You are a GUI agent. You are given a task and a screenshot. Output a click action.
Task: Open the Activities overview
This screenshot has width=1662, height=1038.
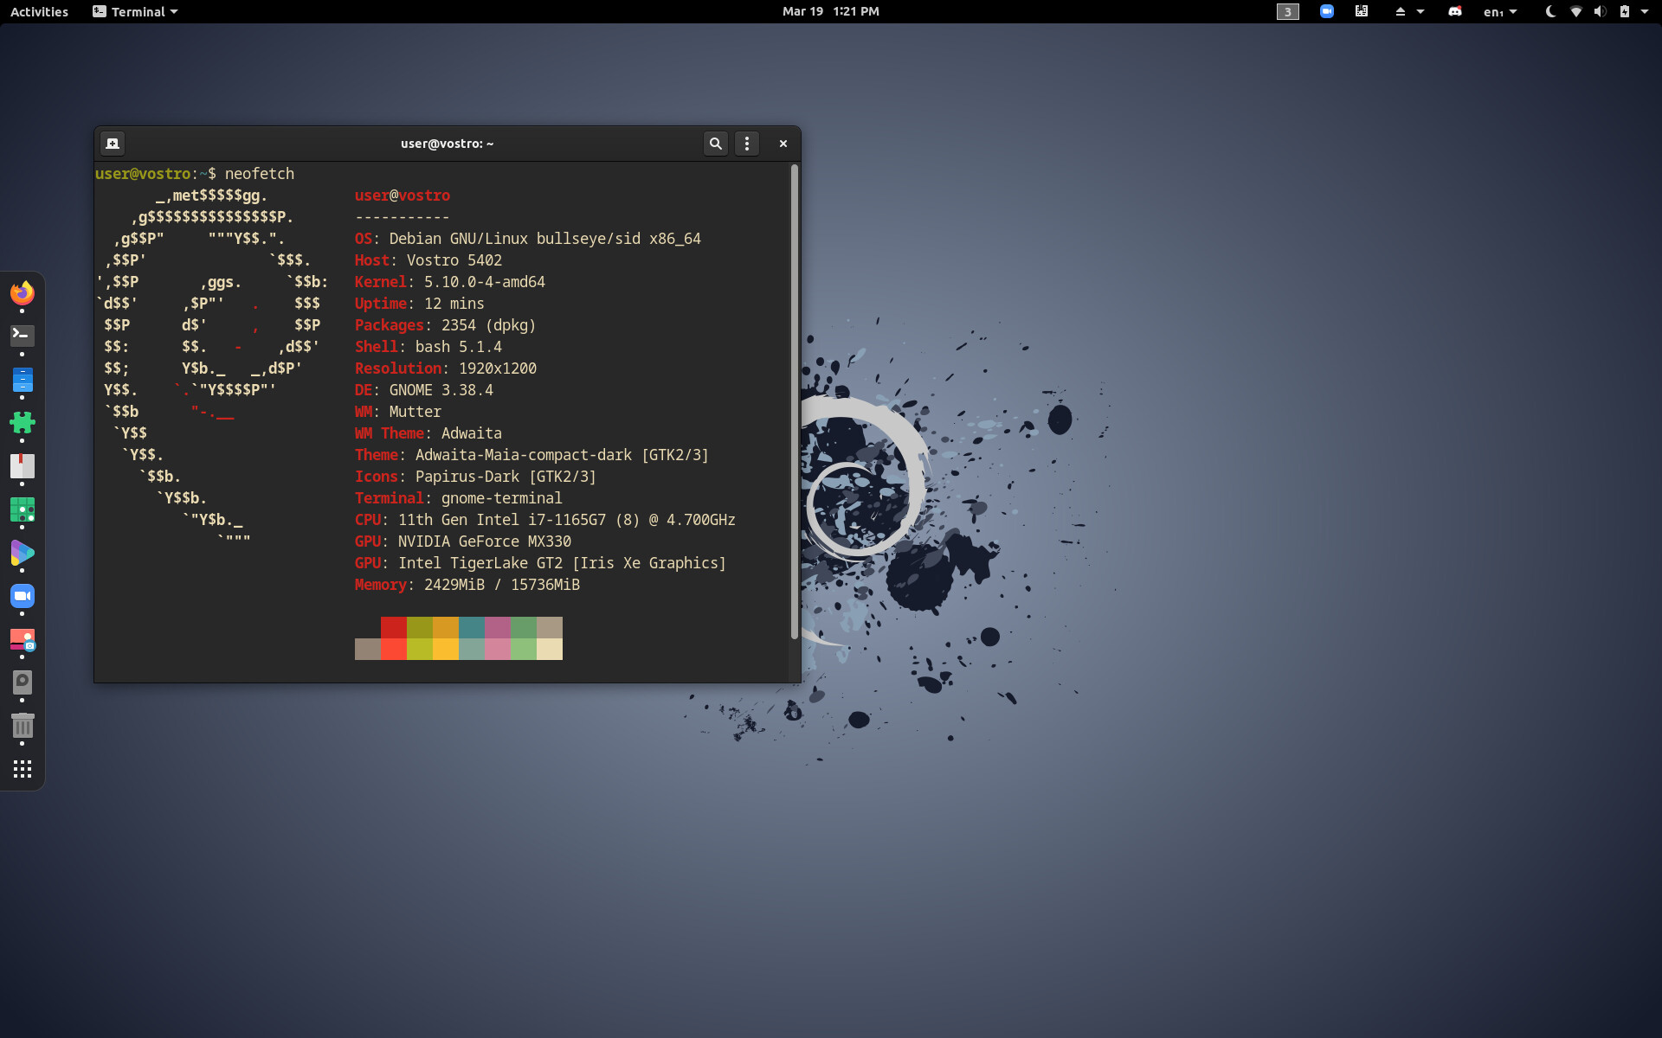pyautogui.click(x=39, y=11)
